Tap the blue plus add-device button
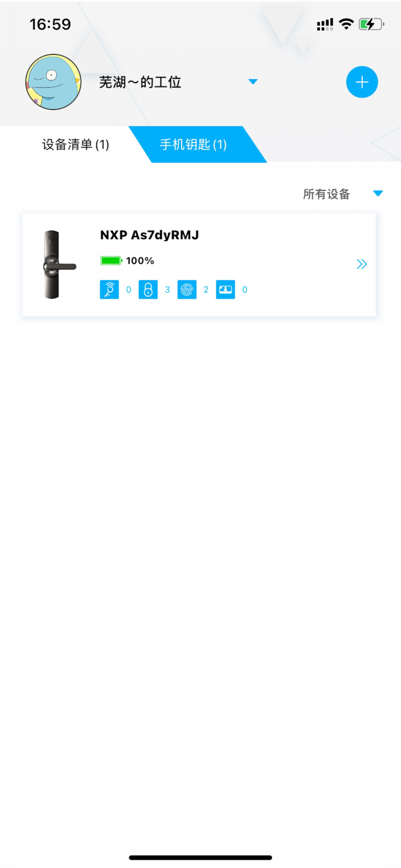The image size is (401, 868). 362,82
